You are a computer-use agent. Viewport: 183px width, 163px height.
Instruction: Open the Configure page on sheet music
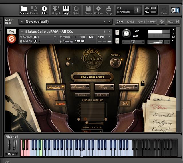[162, 123]
